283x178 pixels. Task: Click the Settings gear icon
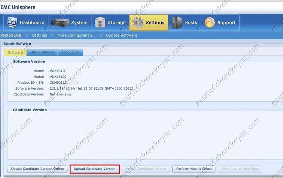pyautogui.click(x=138, y=22)
